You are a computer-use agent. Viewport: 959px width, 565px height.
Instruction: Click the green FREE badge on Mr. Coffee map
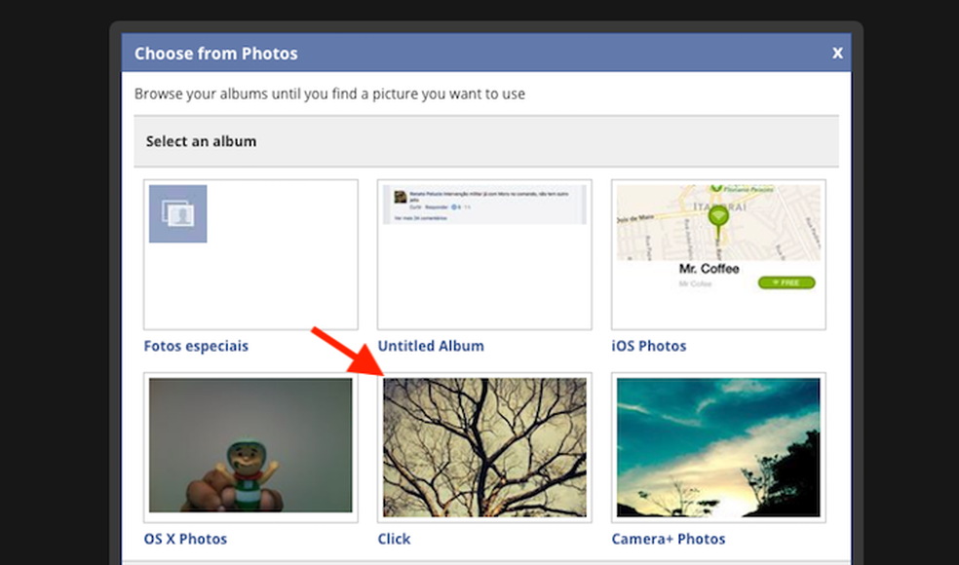(786, 282)
